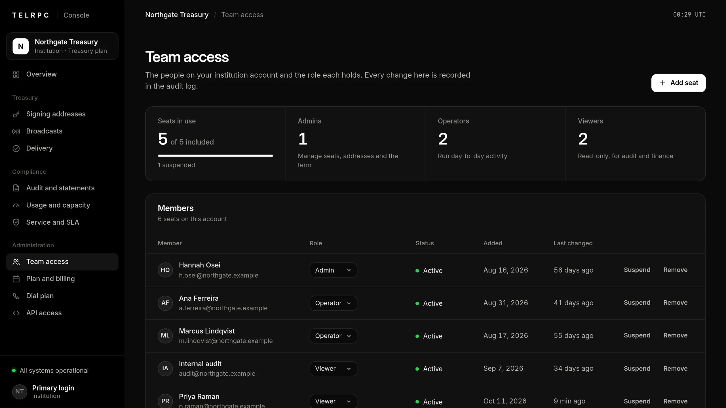Image resolution: width=726 pixels, height=408 pixels.
Task: Click the NT avatar for Primary login
Action: coord(20,392)
